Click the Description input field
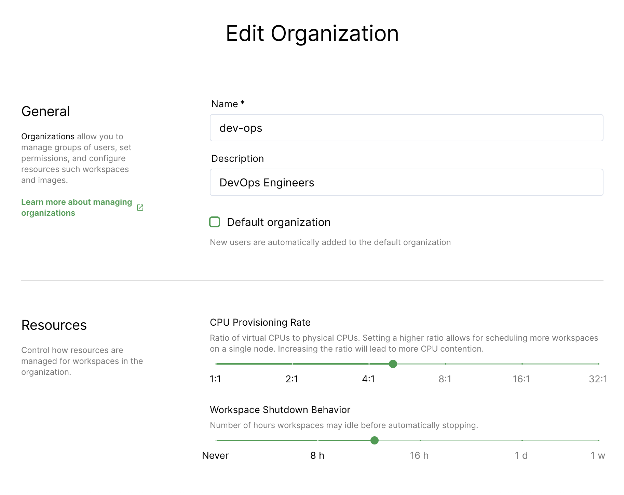 click(x=406, y=182)
